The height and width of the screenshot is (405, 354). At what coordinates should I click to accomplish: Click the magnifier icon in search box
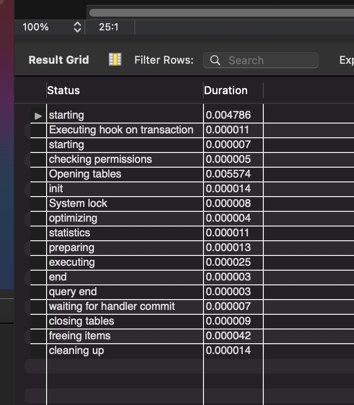coord(215,60)
